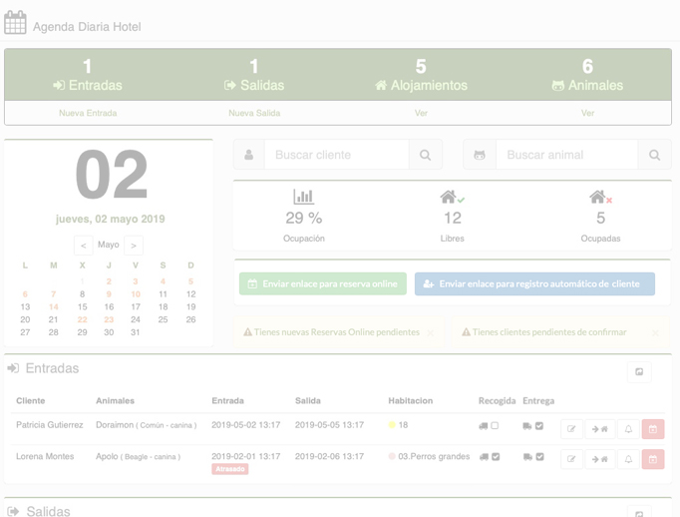680x517 pixels.
Task: Select day 31 in the Mayo calendar
Action: pyautogui.click(x=136, y=332)
